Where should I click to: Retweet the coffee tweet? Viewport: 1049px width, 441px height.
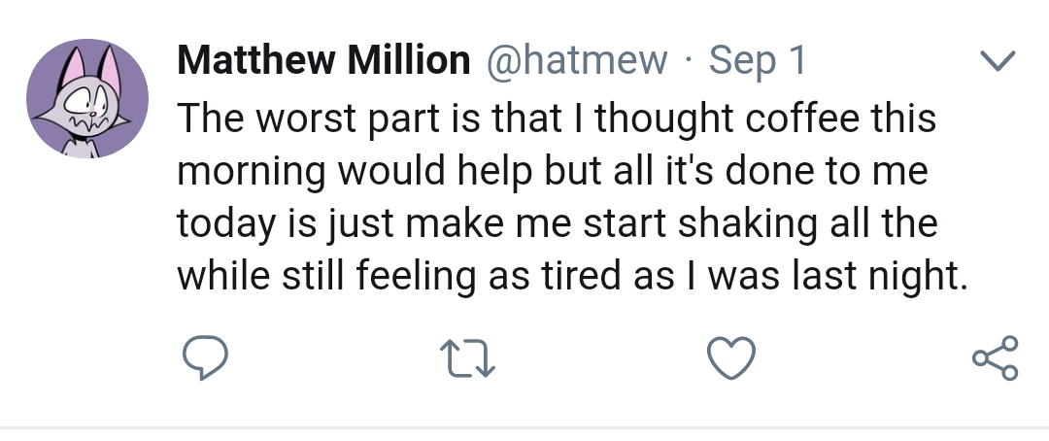point(469,360)
